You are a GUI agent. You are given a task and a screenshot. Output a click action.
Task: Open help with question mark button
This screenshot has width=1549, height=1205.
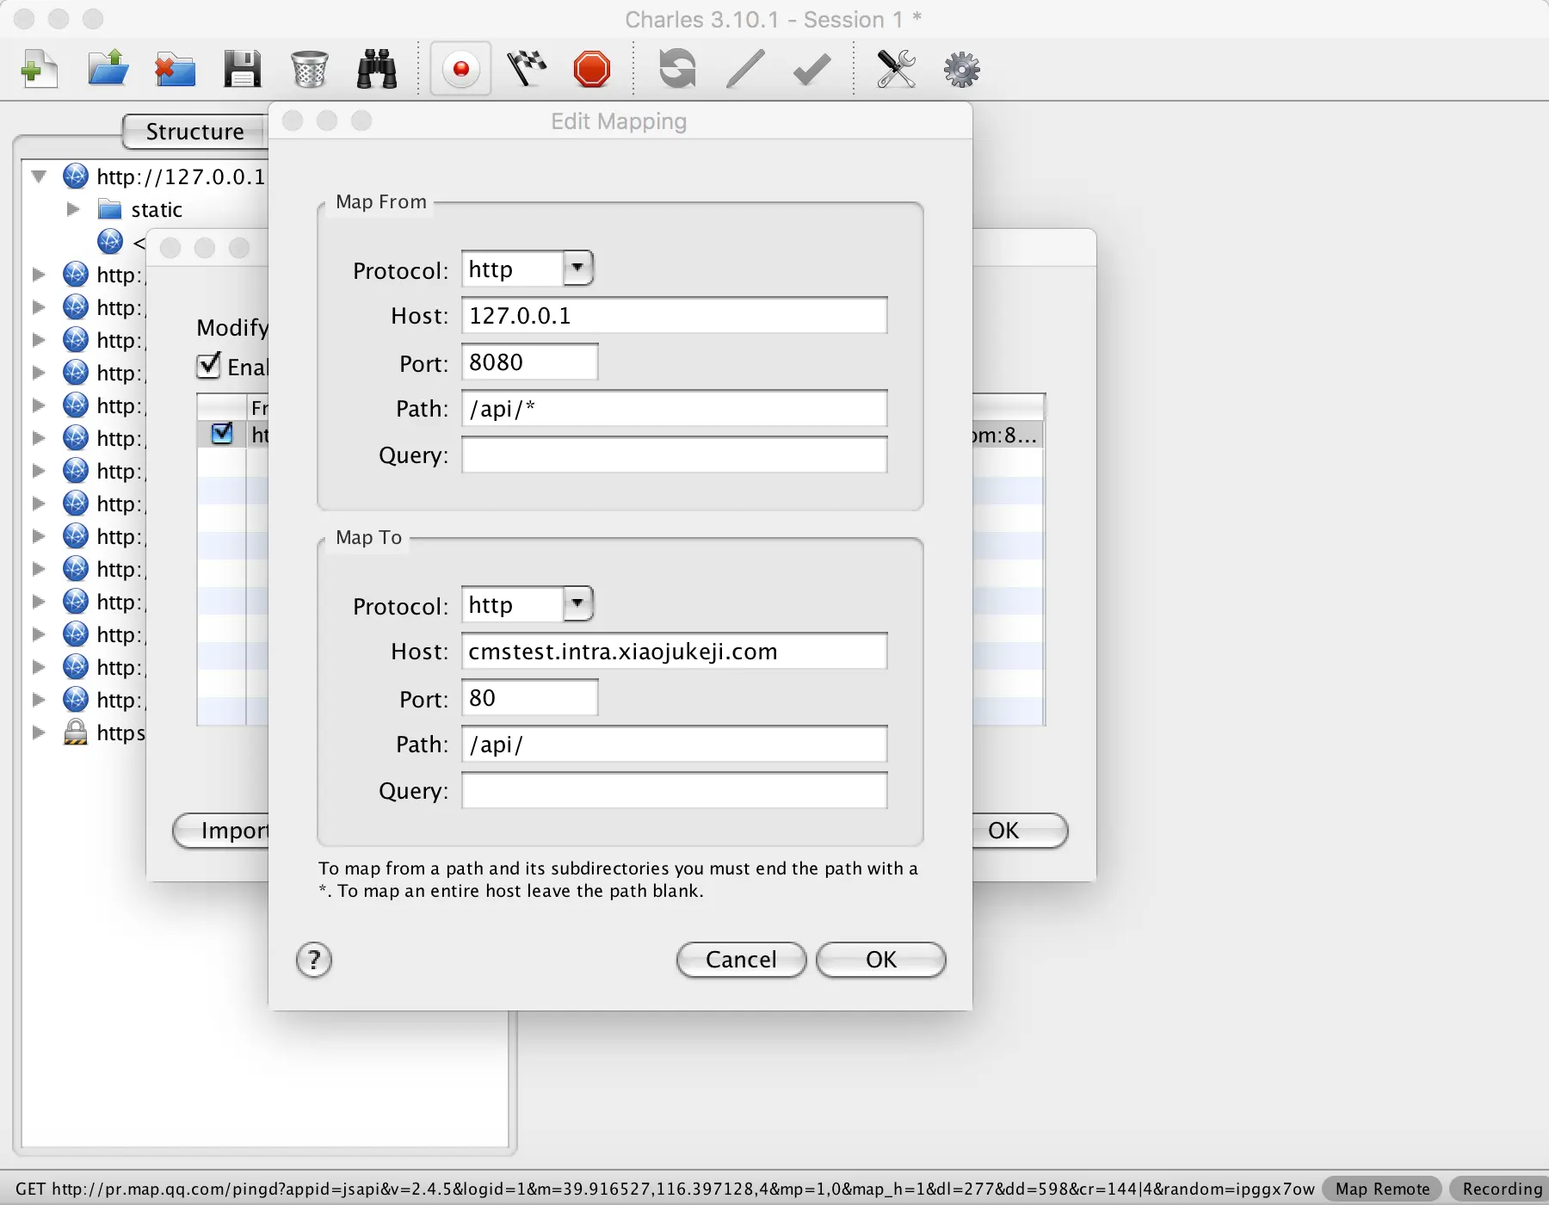pyautogui.click(x=314, y=960)
